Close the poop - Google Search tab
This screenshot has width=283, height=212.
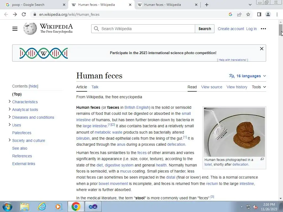64,5
